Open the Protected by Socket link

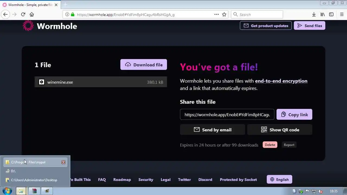pos(238,180)
